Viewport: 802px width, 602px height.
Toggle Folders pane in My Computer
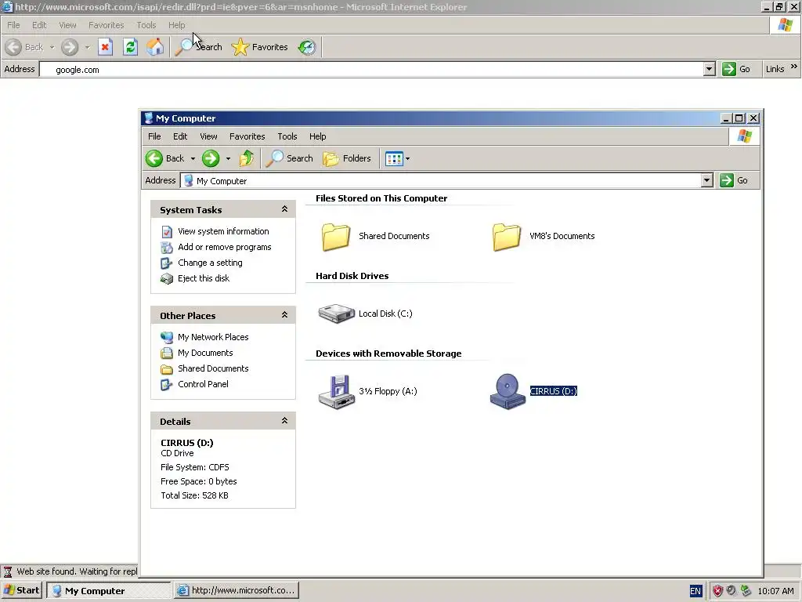click(x=346, y=158)
